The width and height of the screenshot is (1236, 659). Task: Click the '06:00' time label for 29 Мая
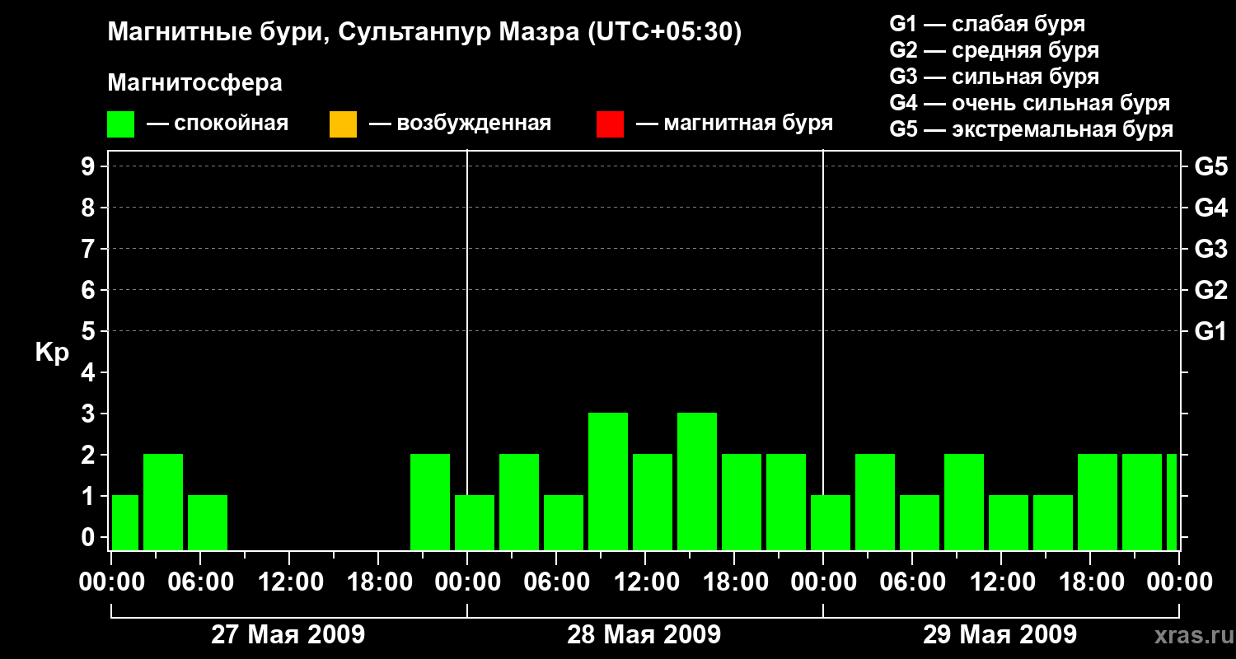coord(912,582)
